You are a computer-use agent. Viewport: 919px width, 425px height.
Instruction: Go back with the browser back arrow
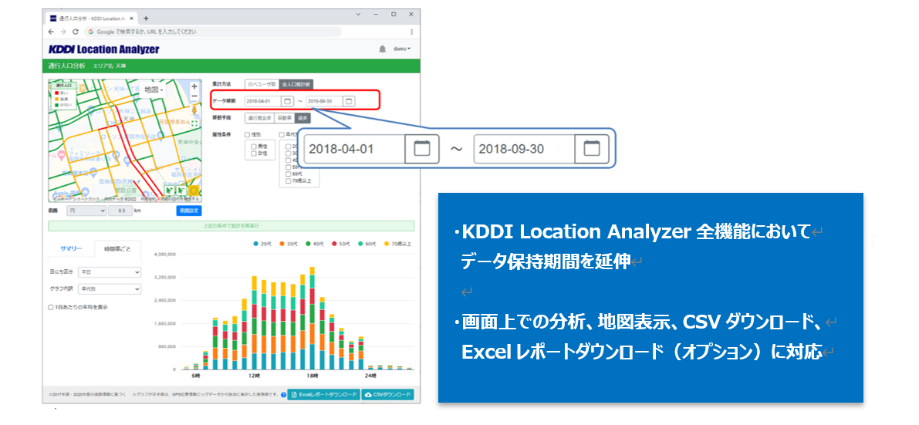[52, 31]
